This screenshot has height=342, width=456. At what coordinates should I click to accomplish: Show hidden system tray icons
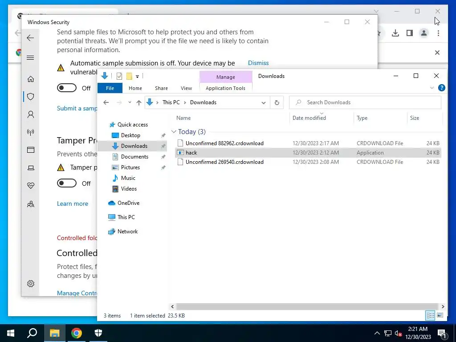point(377,333)
